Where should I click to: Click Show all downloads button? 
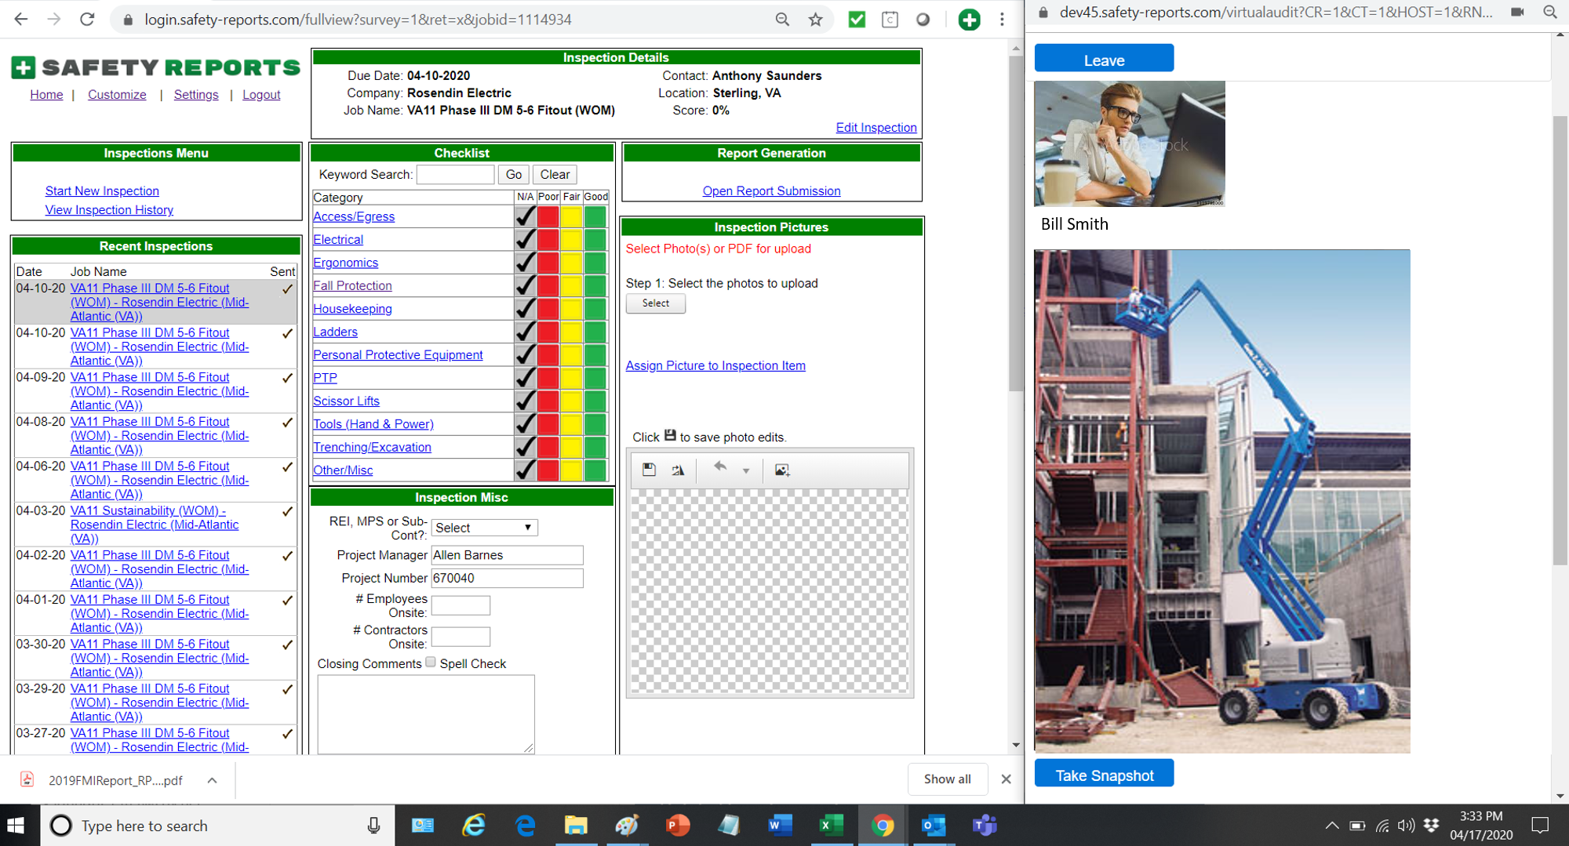click(947, 779)
